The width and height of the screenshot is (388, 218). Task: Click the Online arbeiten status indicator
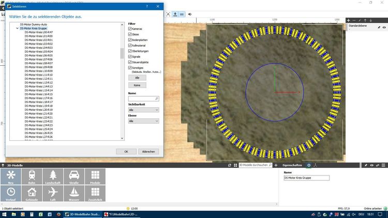[x=376, y=209]
